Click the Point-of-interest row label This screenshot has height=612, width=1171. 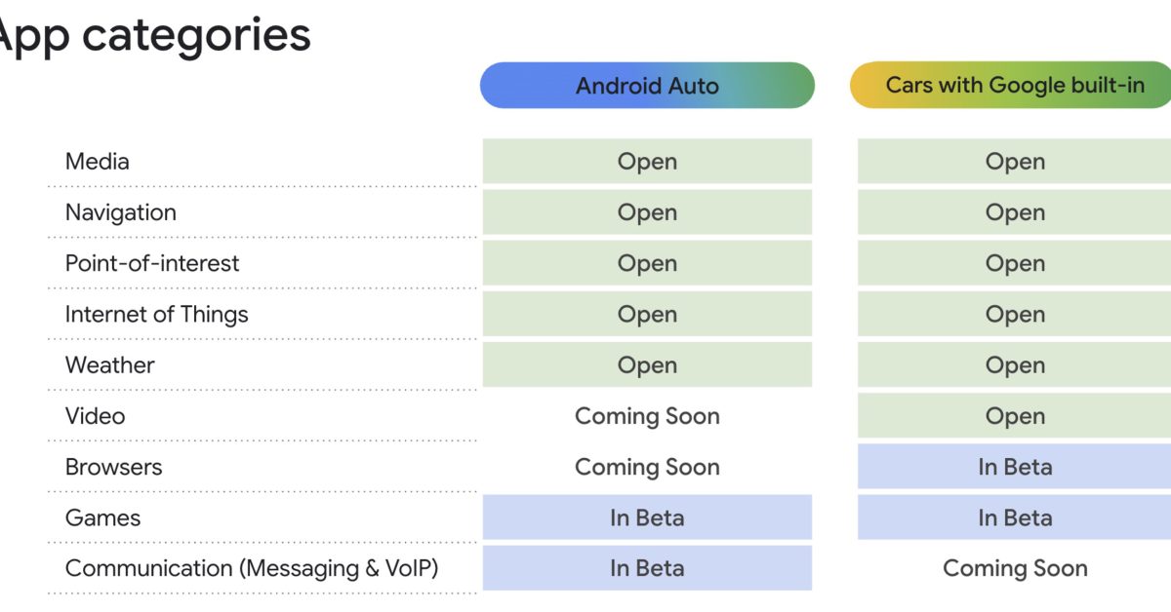(x=152, y=263)
